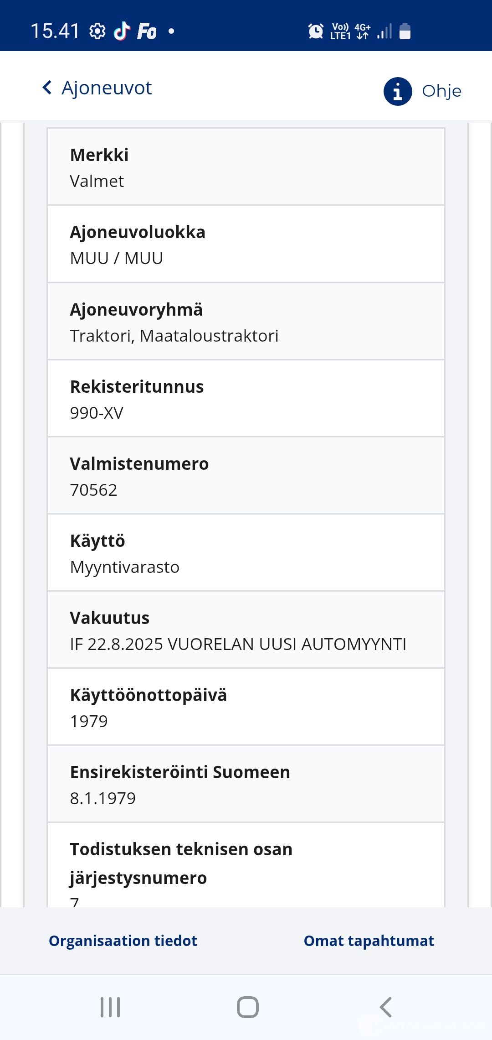Tap the alarm clock status icon

pyautogui.click(x=315, y=31)
